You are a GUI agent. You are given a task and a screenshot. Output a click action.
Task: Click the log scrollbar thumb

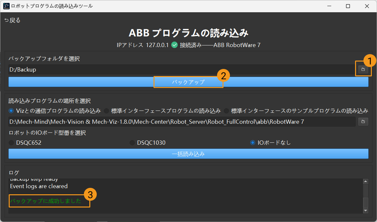[x=365, y=203]
